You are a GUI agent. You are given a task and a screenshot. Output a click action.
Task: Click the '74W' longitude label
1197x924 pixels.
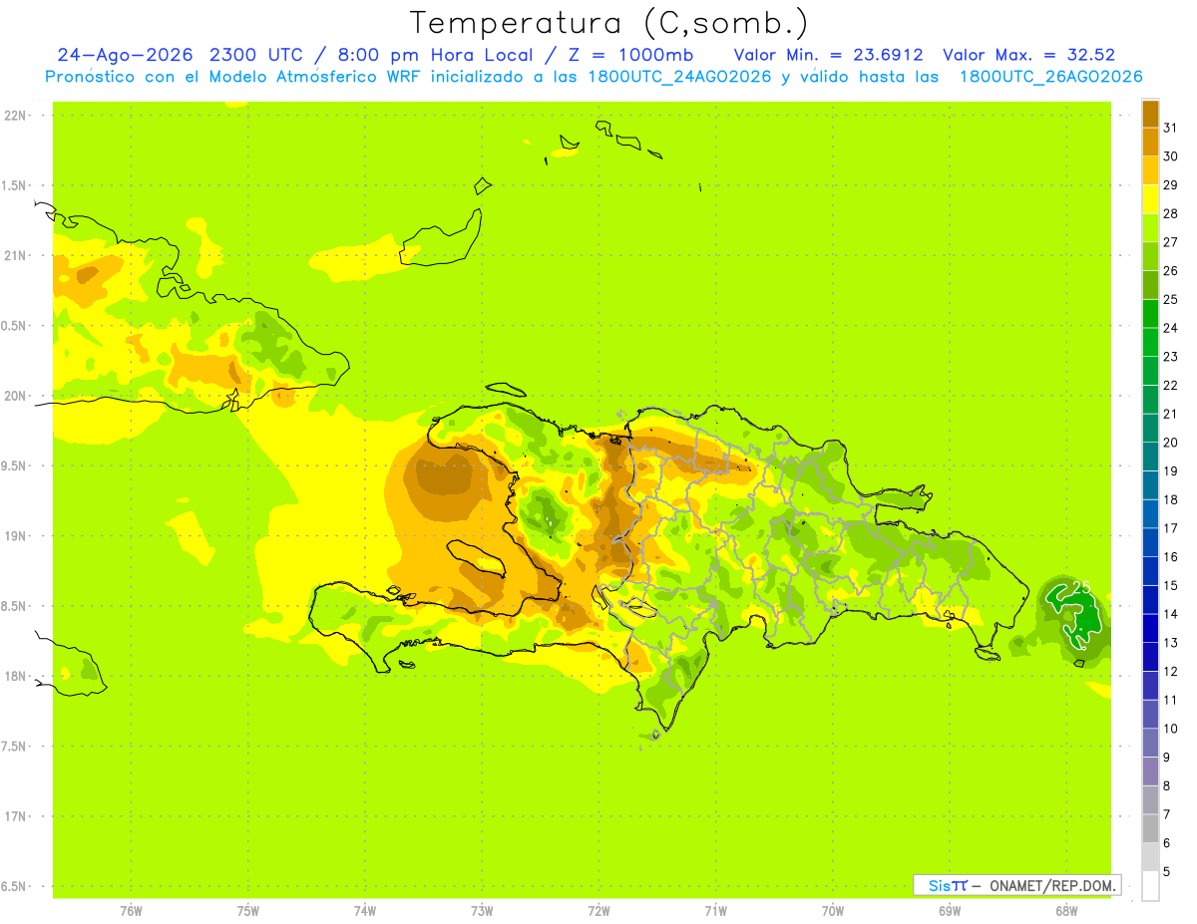point(365,910)
